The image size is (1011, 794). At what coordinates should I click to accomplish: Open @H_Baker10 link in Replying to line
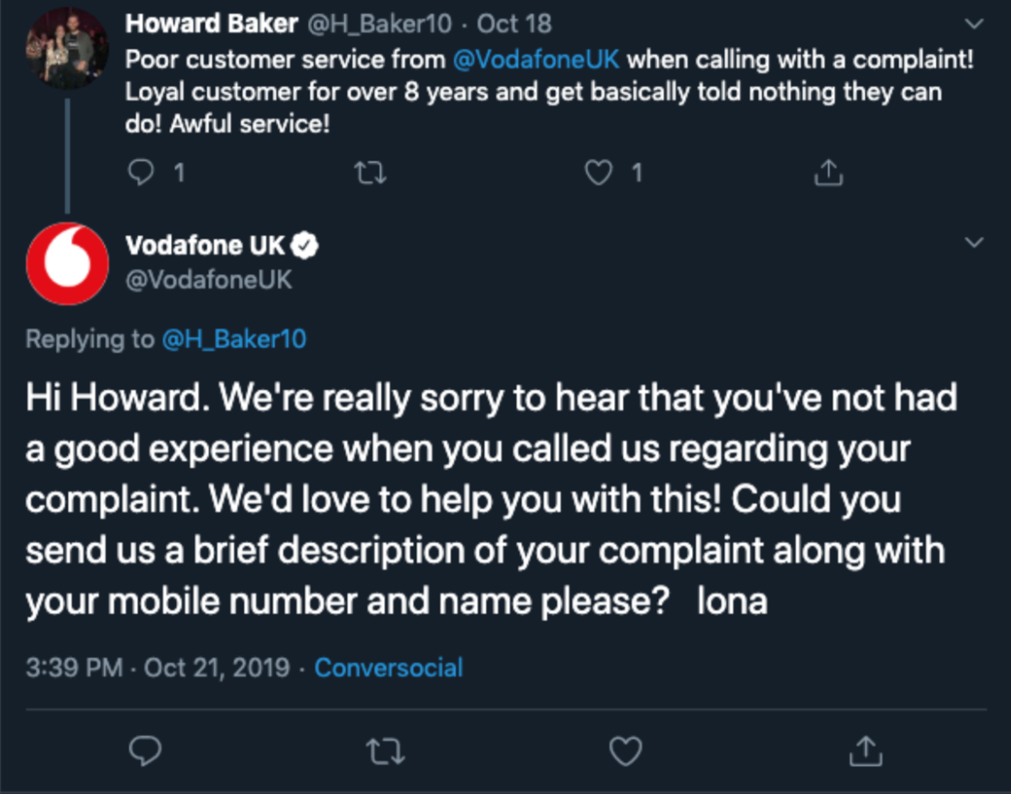[x=234, y=339]
